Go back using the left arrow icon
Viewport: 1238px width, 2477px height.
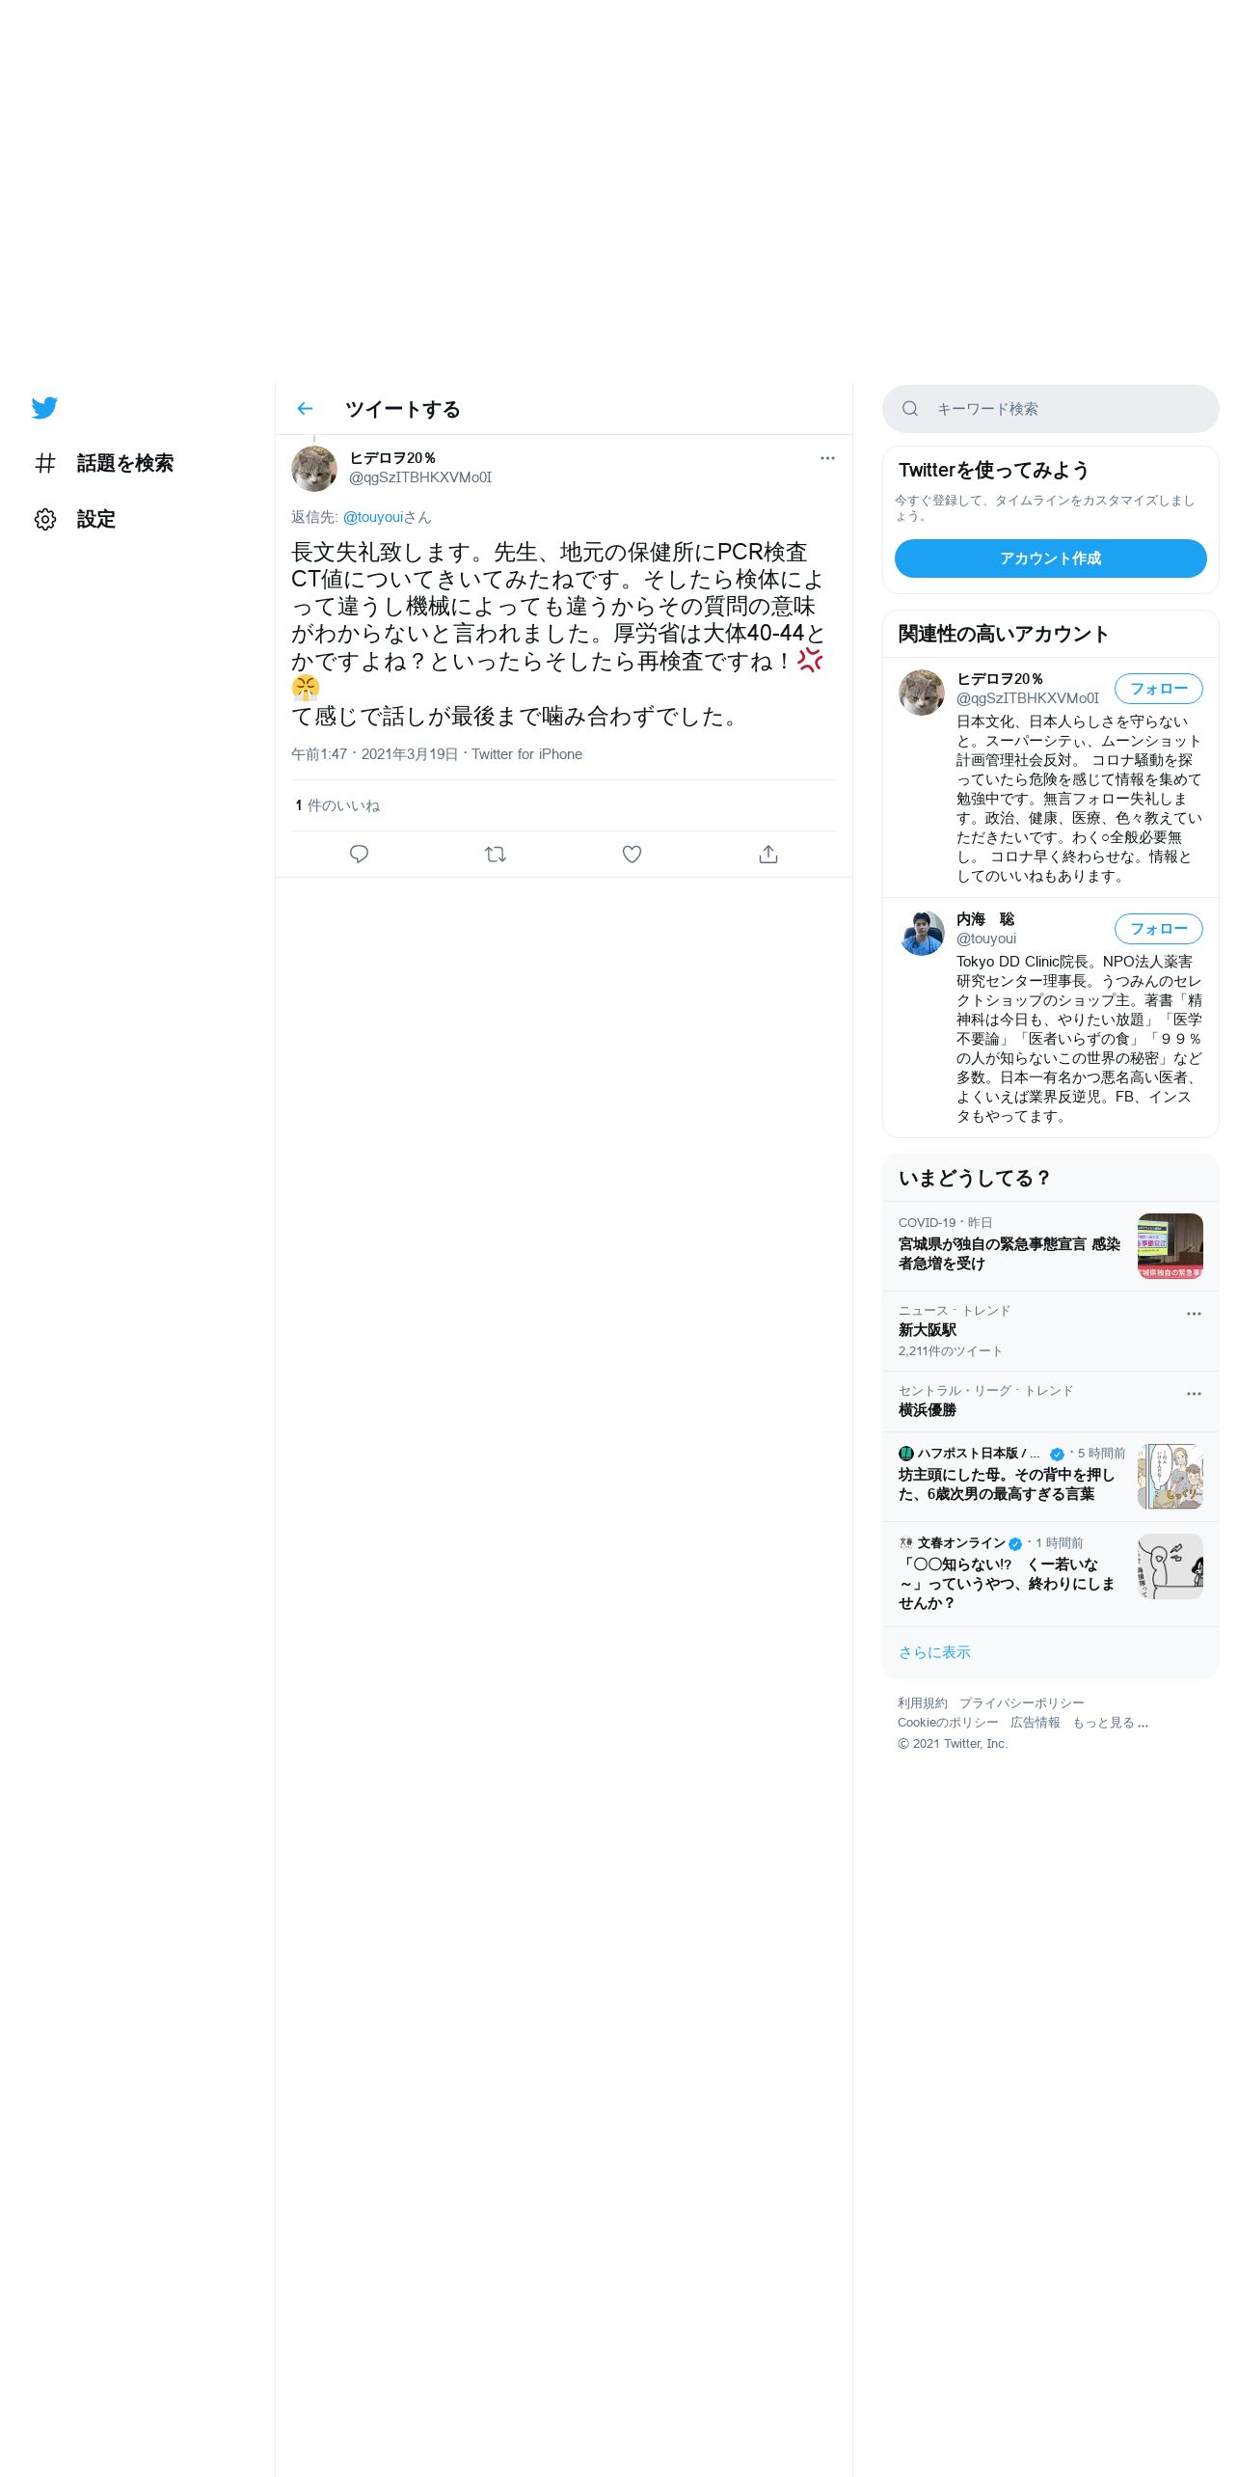pyautogui.click(x=305, y=409)
